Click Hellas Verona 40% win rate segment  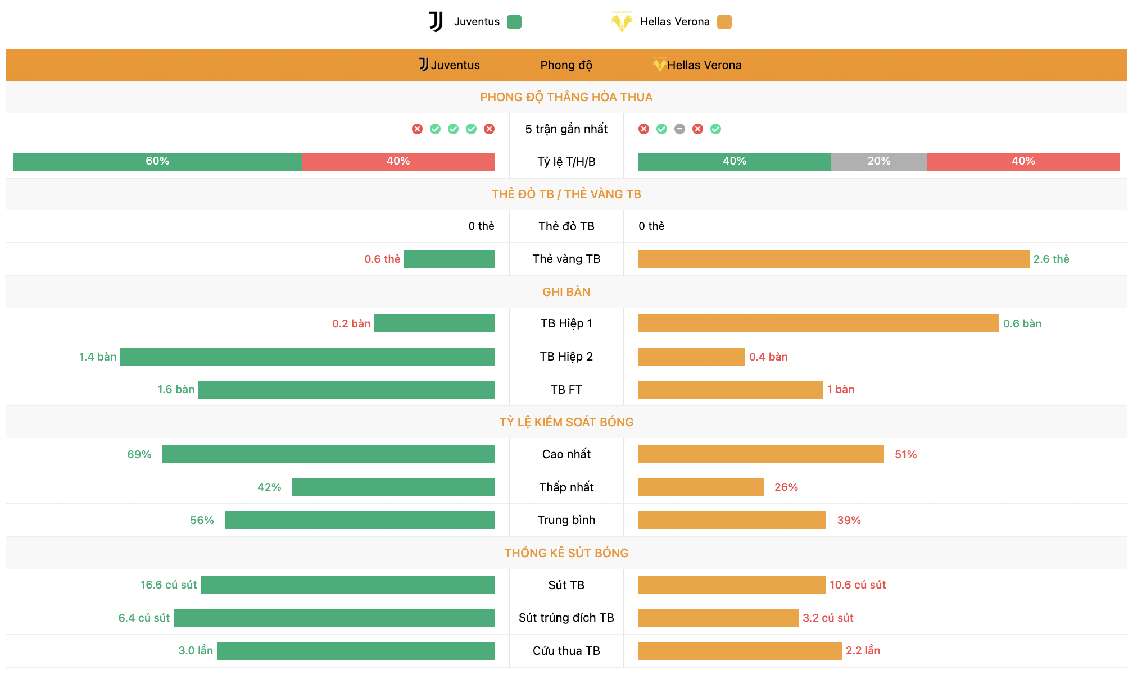(735, 162)
